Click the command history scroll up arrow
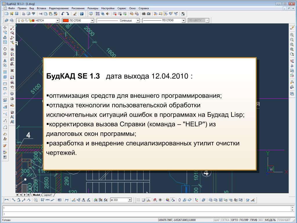The image size is (297, 223). click(293, 207)
